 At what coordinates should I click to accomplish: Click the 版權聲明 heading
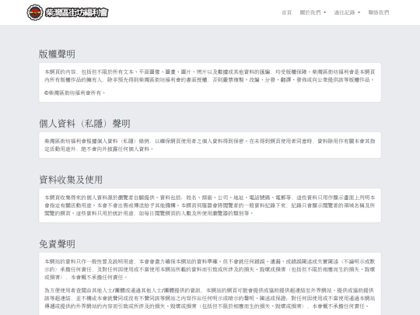coord(57,54)
